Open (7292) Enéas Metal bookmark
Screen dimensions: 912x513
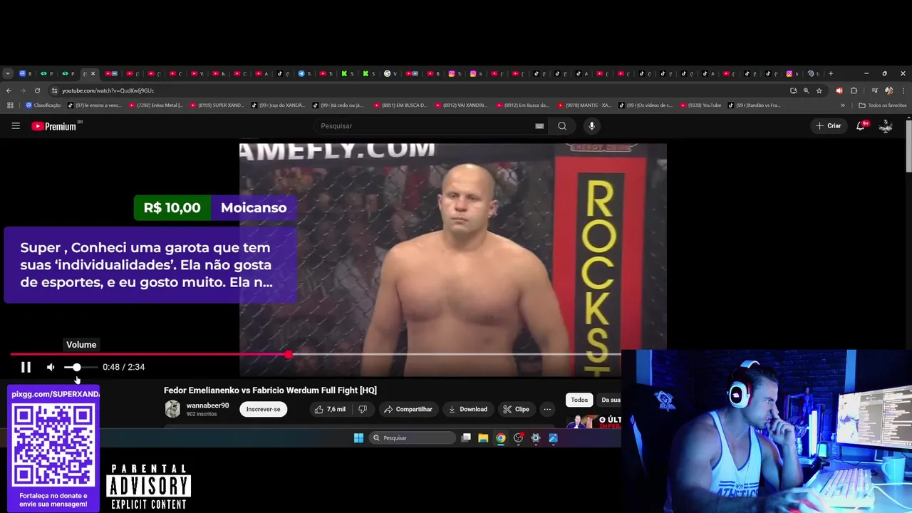click(155, 105)
